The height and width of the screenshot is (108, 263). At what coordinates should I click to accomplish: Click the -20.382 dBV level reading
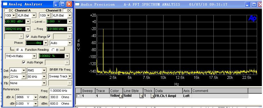(15, 22)
